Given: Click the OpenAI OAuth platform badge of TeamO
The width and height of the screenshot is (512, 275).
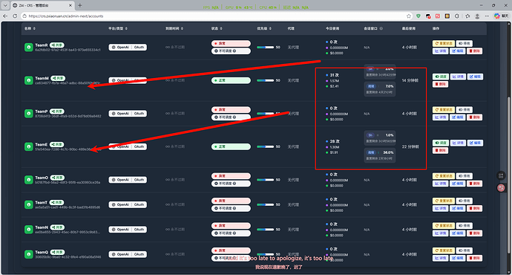Looking at the screenshot, I should [x=128, y=180].
